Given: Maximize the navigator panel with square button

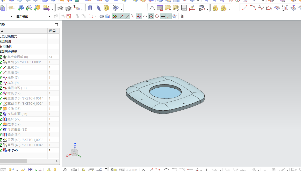Looking at the screenshot, I should point(56,24).
